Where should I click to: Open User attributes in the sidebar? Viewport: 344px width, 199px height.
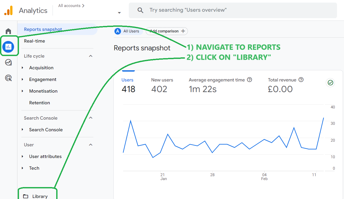click(x=45, y=156)
